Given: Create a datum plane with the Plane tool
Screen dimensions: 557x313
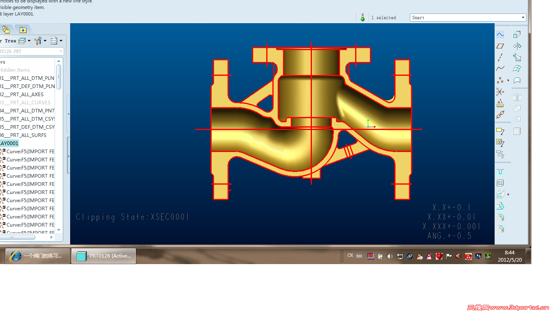Looking at the screenshot, I should (500, 46).
